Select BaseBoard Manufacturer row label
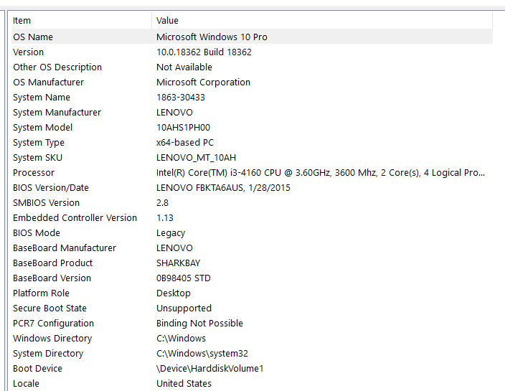The image size is (505, 391). (x=65, y=248)
